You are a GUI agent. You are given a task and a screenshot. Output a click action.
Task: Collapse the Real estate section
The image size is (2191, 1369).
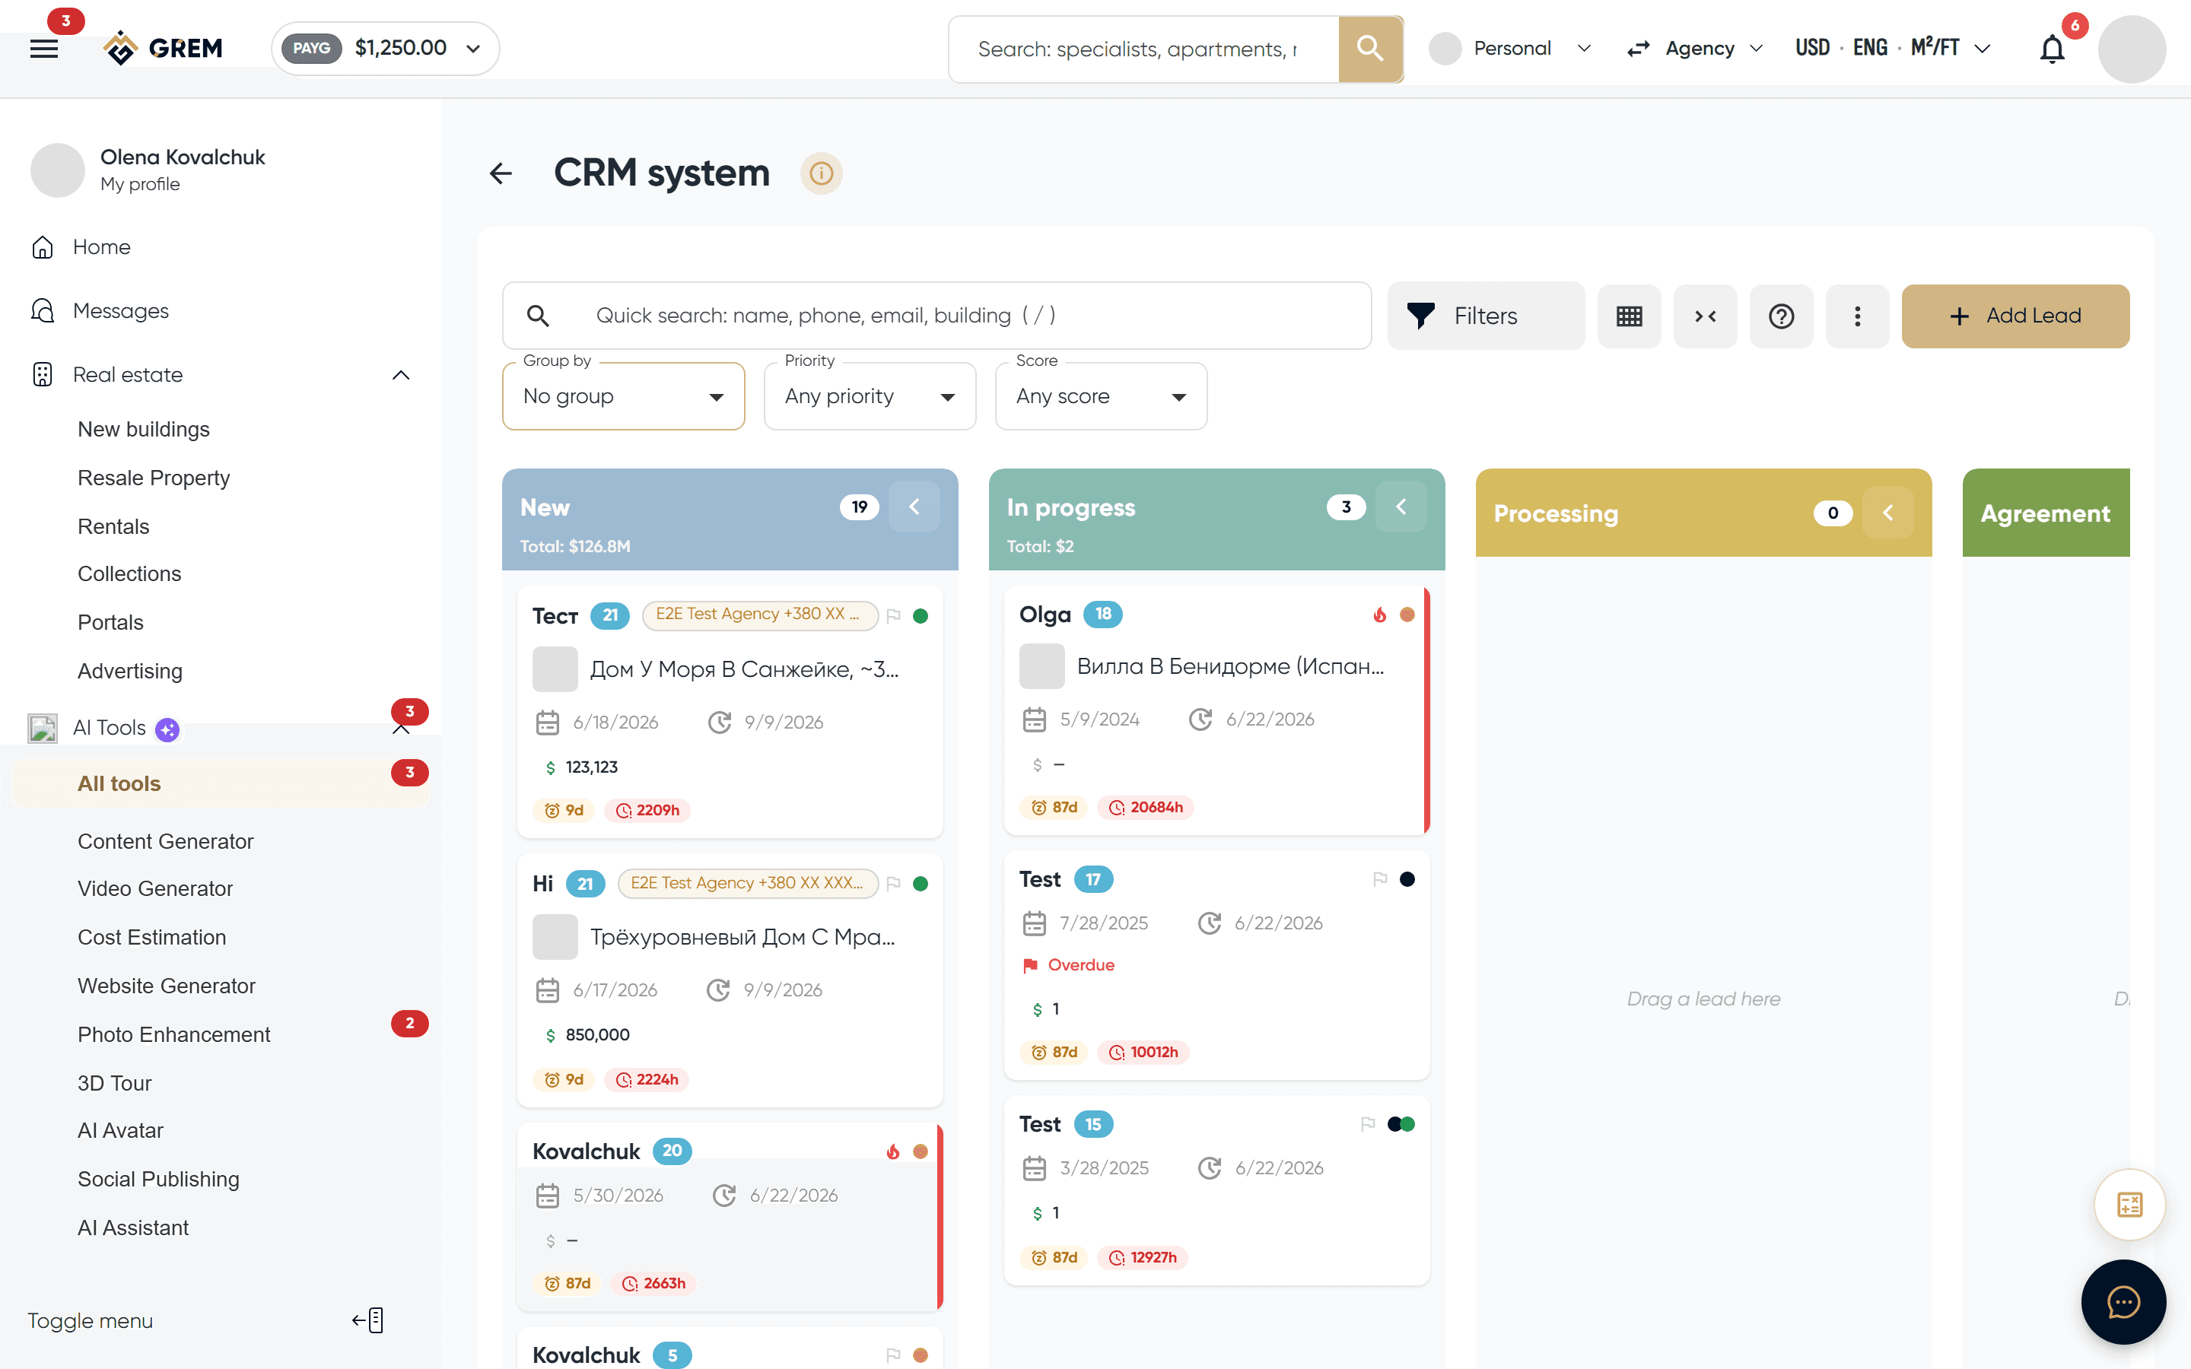[x=401, y=375]
